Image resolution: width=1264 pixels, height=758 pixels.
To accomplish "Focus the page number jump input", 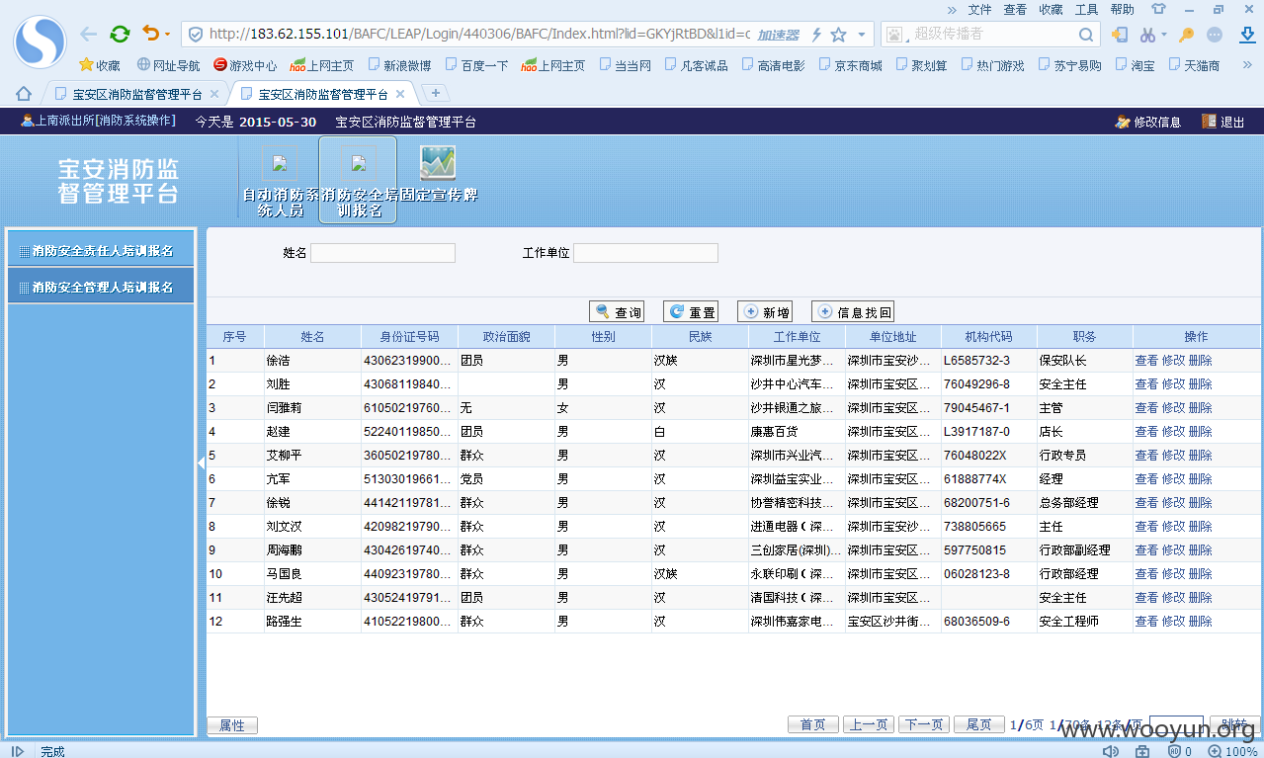I will tap(1176, 725).
